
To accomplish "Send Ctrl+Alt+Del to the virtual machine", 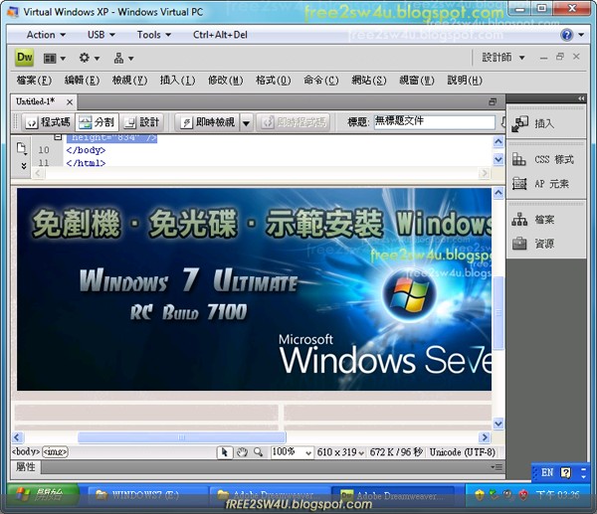I will click(x=220, y=35).
